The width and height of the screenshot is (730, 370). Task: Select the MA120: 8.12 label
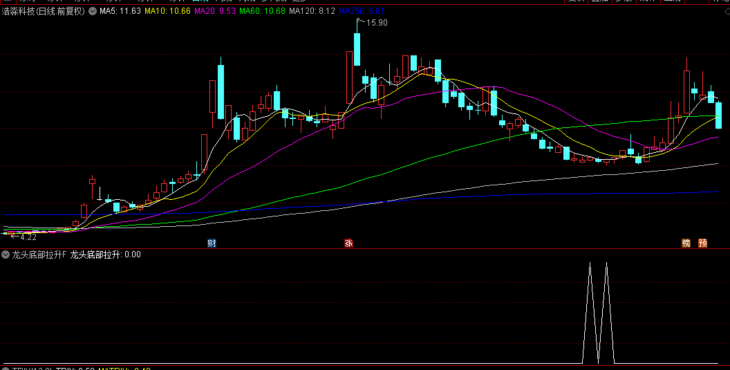point(312,11)
